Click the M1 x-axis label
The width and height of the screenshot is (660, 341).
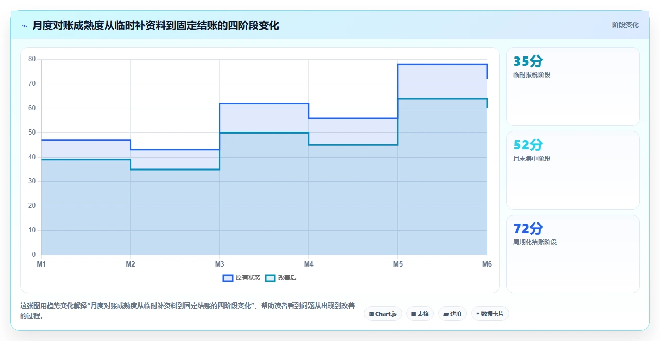pyautogui.click(x=41, y=264)
